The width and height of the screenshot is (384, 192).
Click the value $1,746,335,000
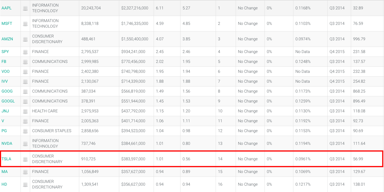135,24
